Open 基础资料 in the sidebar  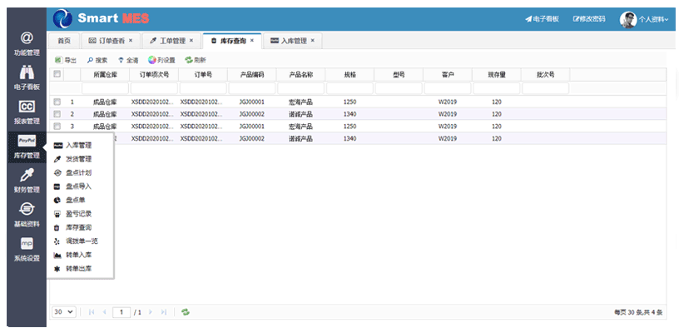(x=27, y=214)
